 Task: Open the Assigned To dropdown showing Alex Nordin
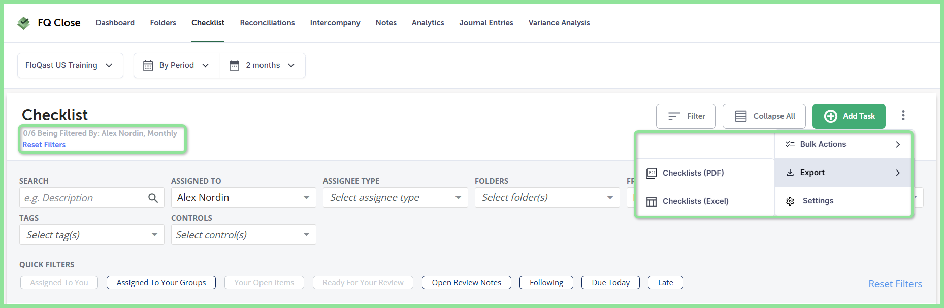click(x=244, y=197)
